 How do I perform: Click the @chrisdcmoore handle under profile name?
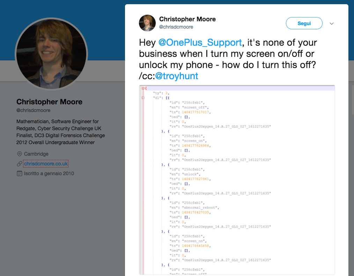(34, 110)
